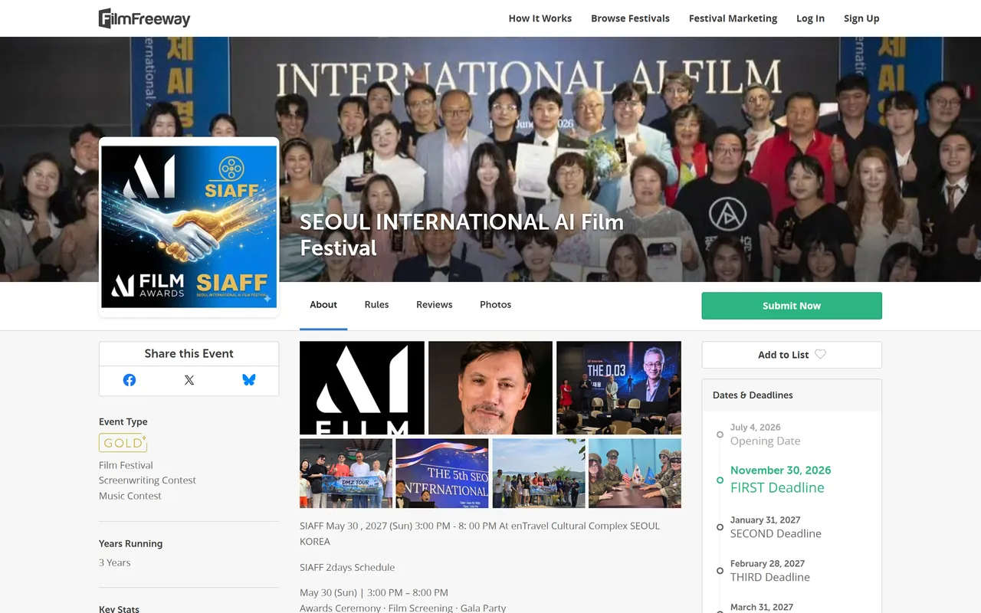Open the AI FILM logo photo
Viewport: 981px width, 613px height.
tap(362, 388)
